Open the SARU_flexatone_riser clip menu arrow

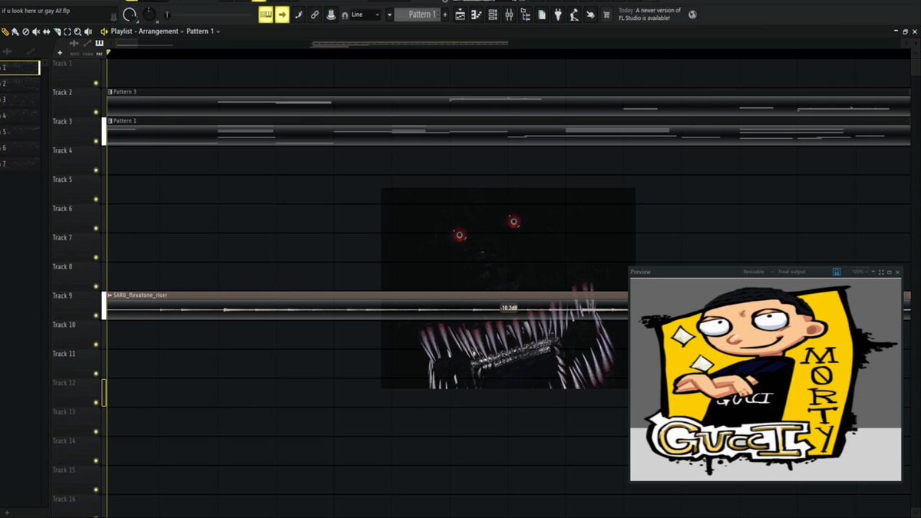pos(110,295)
